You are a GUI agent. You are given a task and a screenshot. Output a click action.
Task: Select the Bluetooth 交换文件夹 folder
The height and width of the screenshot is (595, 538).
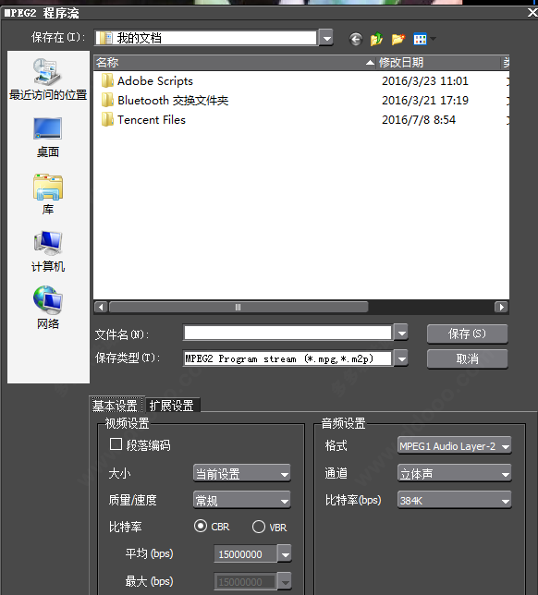pyautogui.click(x=165, y=100)
